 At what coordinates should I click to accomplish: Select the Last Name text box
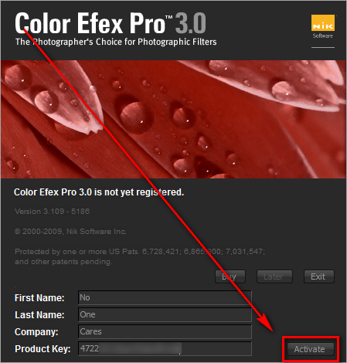coord(165,314)
